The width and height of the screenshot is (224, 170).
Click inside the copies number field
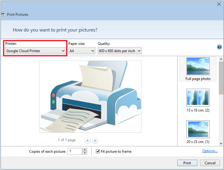point(74,151)
